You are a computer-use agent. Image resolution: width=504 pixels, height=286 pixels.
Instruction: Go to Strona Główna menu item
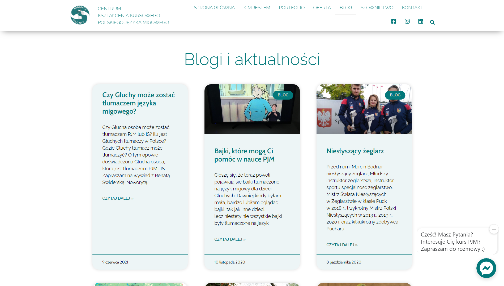click(x=214, y=8)
